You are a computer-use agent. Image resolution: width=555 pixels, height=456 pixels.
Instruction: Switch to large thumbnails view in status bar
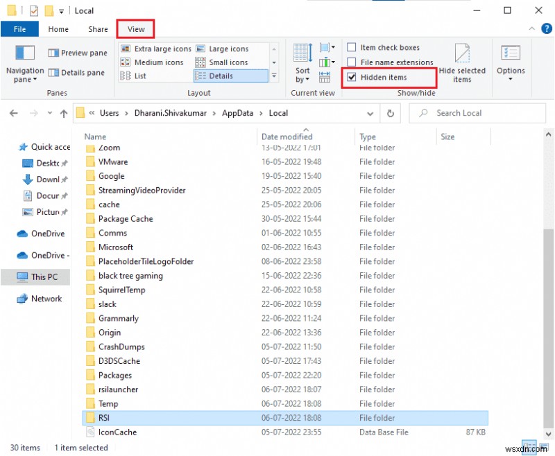pyautogui.click(x=544, y=446)
